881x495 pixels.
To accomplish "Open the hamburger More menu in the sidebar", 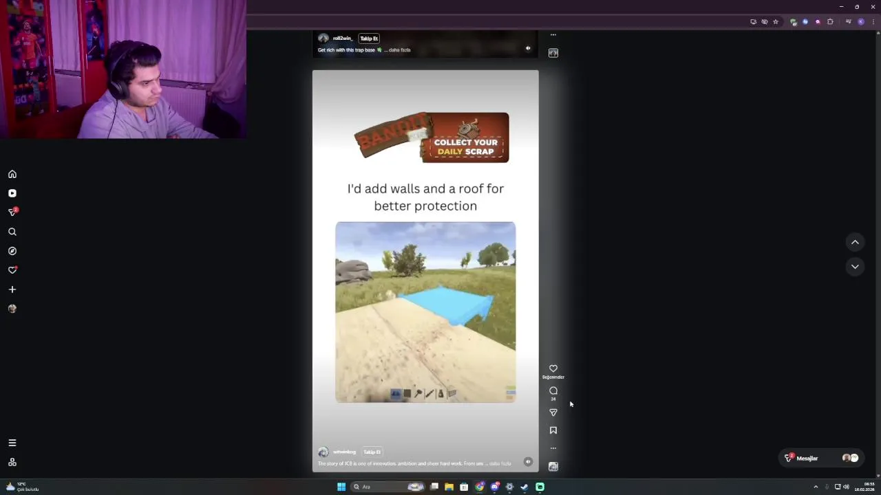I will coord(12,443).
